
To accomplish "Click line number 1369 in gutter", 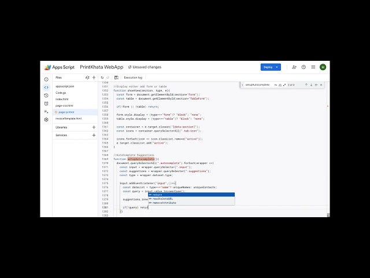I will (105, 159).
